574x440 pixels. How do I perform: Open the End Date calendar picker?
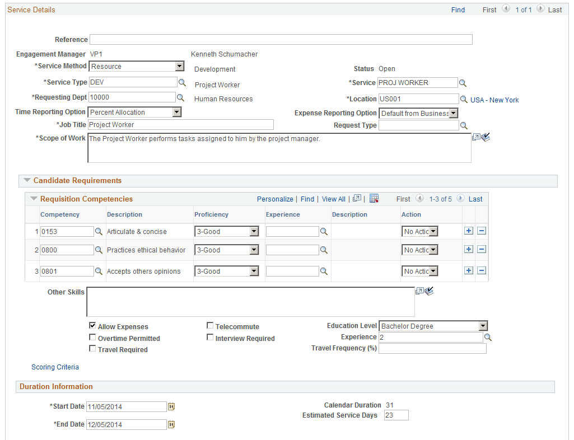(x=171, y=424)
